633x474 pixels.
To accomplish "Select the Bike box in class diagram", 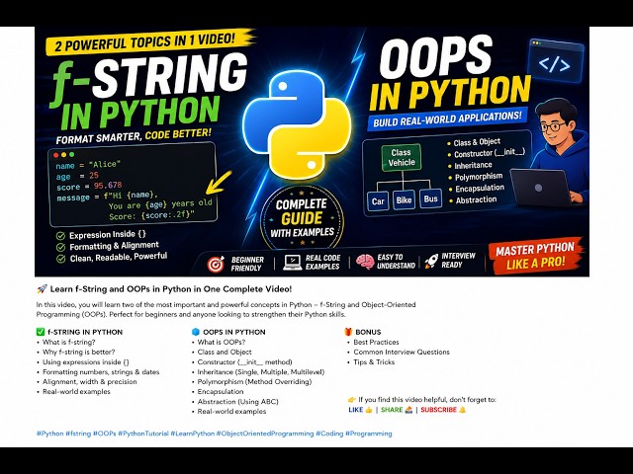I will (x=404, y=199).
